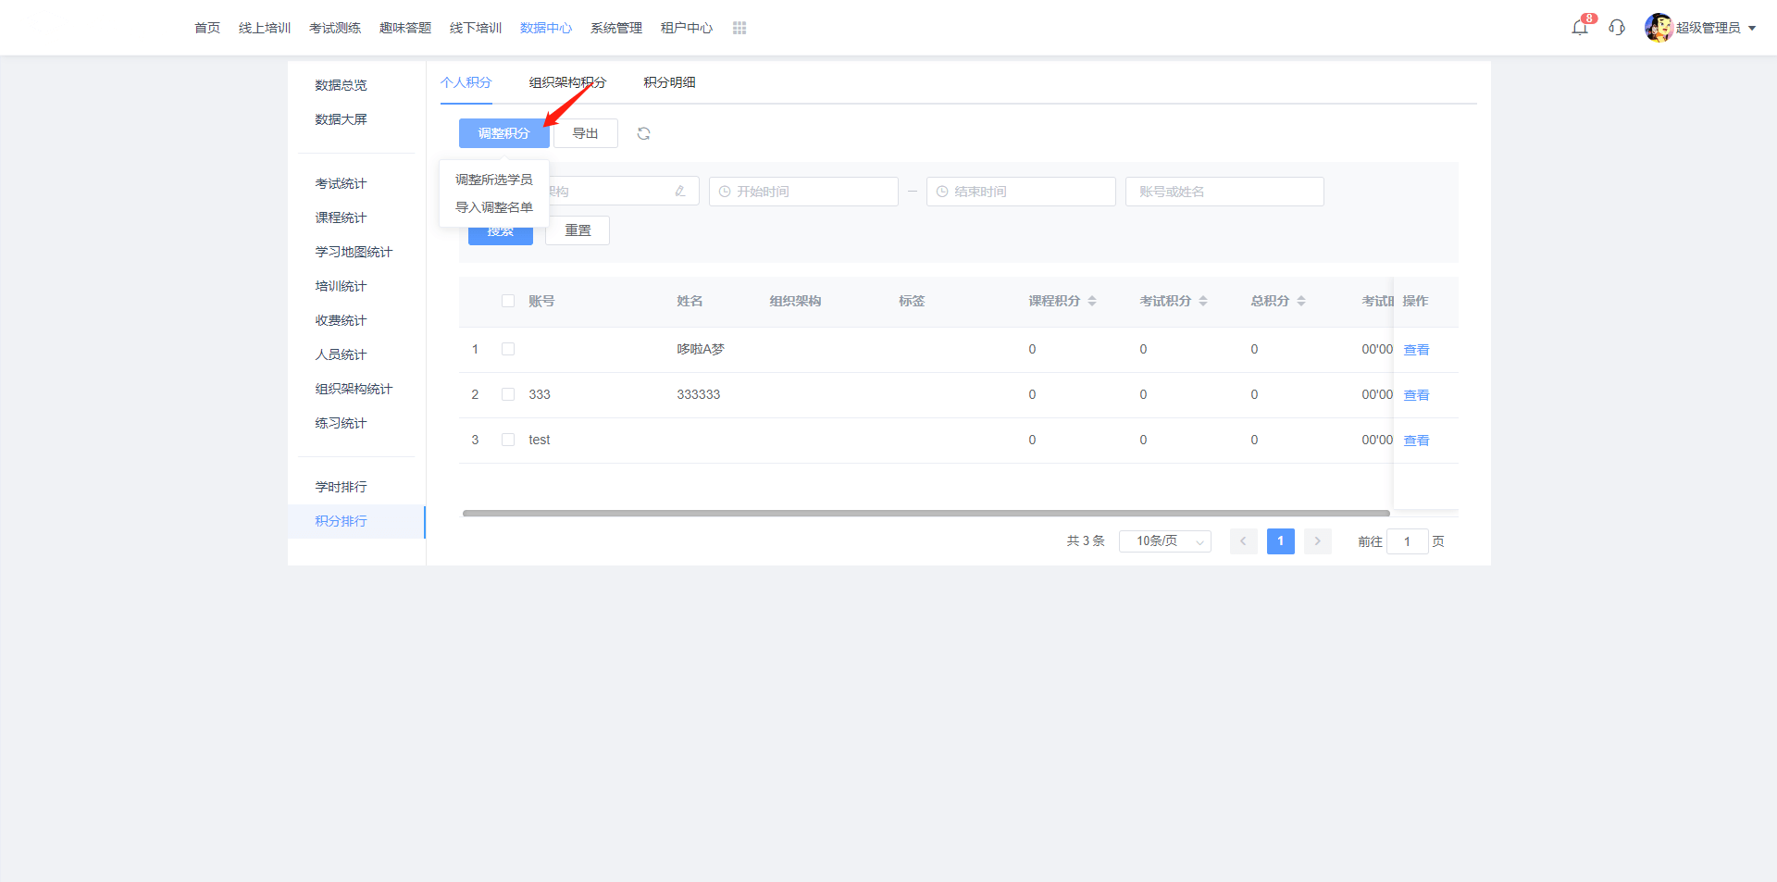Click the customer service headset icon
Viewport: 1777px width, 882px height.
click(x=1617, y=28)
